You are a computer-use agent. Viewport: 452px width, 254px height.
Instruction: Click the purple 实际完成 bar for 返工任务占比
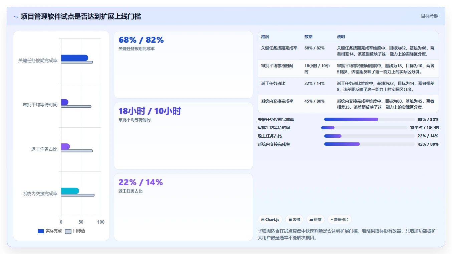click(65, 146)
